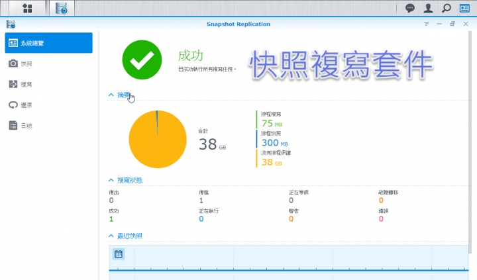
Task: Open the 快照 snapshots tab
Action: (x=48, y=64)
